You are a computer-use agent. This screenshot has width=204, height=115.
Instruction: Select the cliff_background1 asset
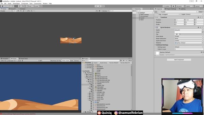click(x=102, y=77)
